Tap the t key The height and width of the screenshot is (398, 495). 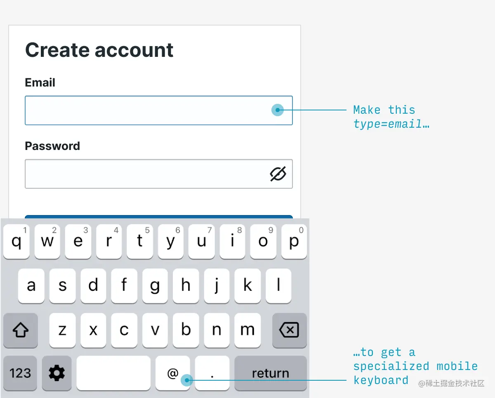tap(140, 241)
